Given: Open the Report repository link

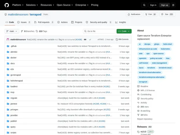Looking at the screenshot, I should tap(145, 119).
